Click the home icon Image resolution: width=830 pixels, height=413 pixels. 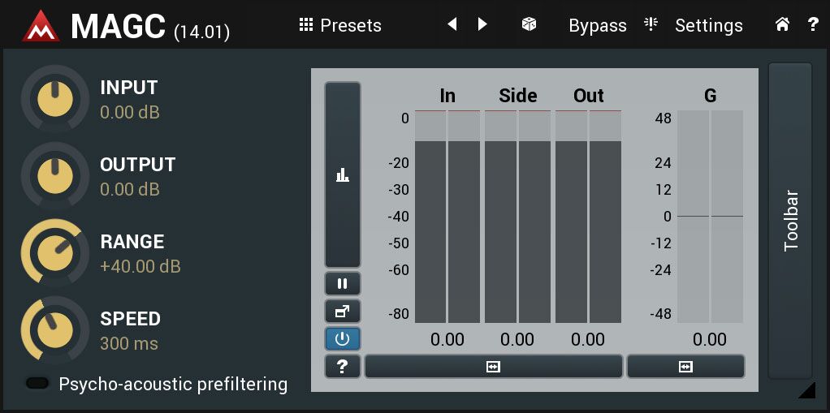782,24
